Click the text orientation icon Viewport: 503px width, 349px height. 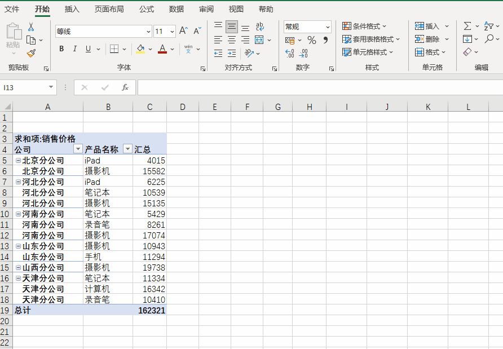(x=249, y=53)
